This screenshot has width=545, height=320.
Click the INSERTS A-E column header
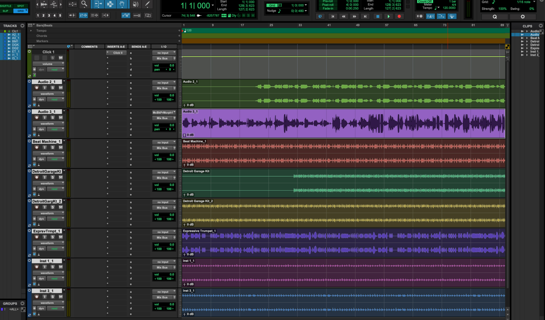pyautogui.click(x=116, y=47)
